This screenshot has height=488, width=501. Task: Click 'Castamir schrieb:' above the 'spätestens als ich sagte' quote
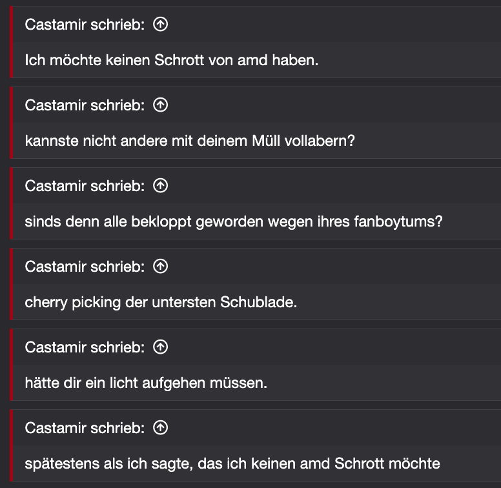(x=85, y=428)
